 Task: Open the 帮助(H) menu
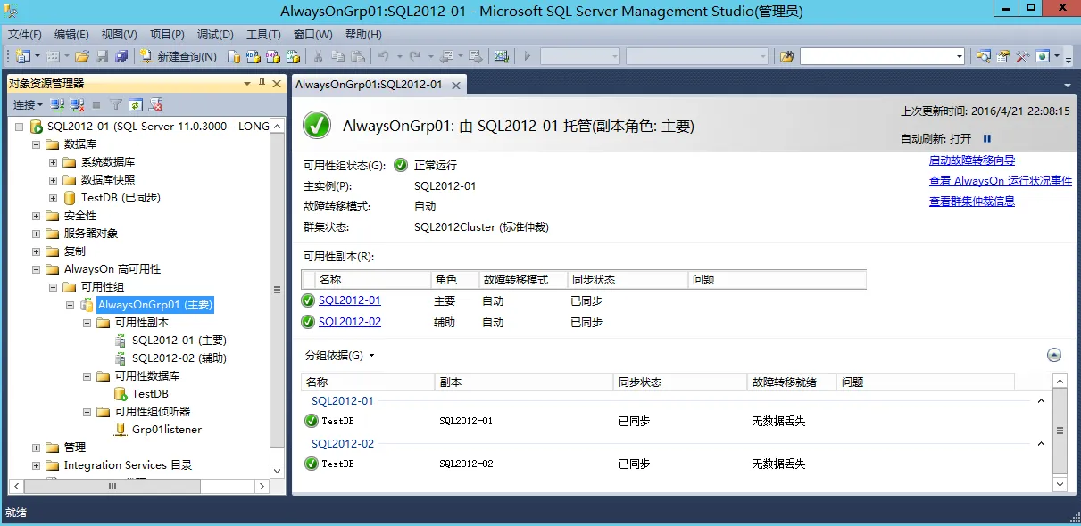tap(362, 35)
